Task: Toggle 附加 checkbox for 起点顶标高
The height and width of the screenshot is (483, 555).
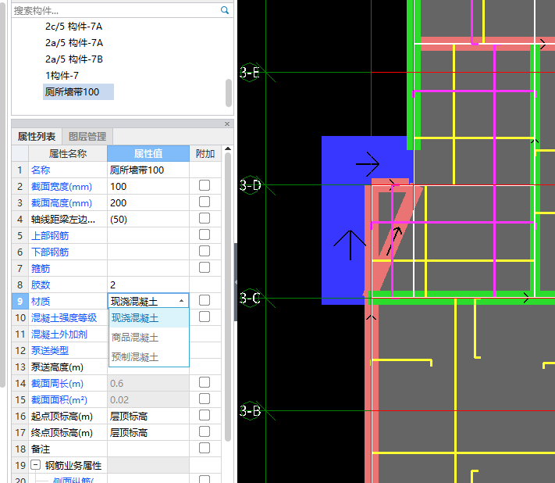Action: (205, 415)
